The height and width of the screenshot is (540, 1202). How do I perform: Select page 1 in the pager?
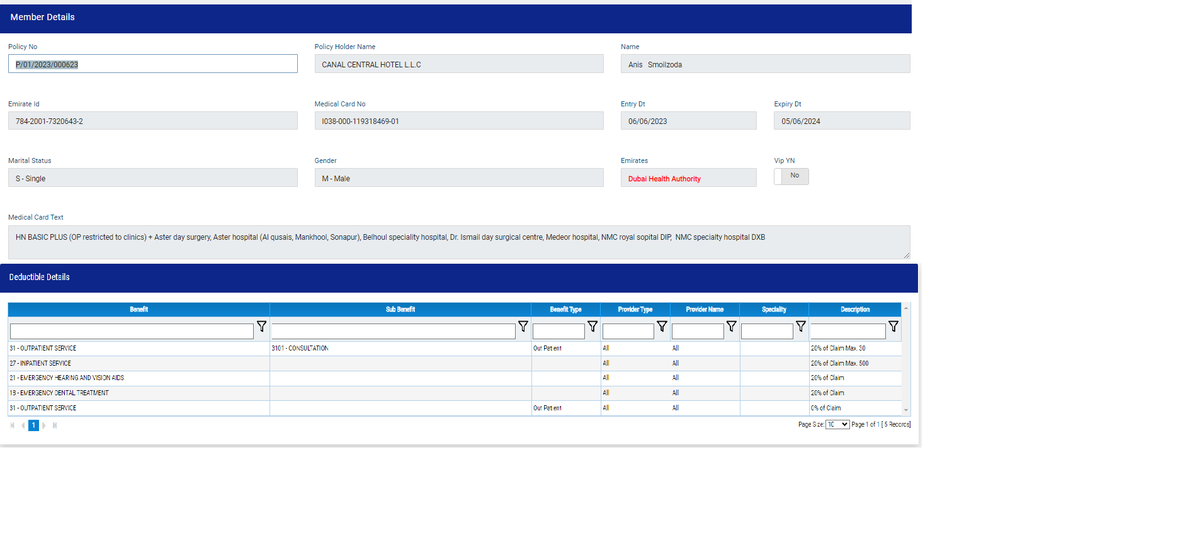point(33,425)
